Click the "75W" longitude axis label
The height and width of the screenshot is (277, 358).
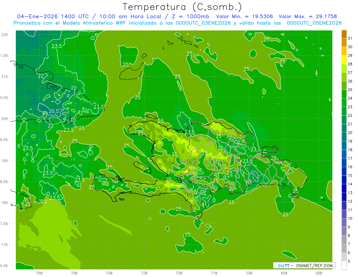(x=74, y=273)
